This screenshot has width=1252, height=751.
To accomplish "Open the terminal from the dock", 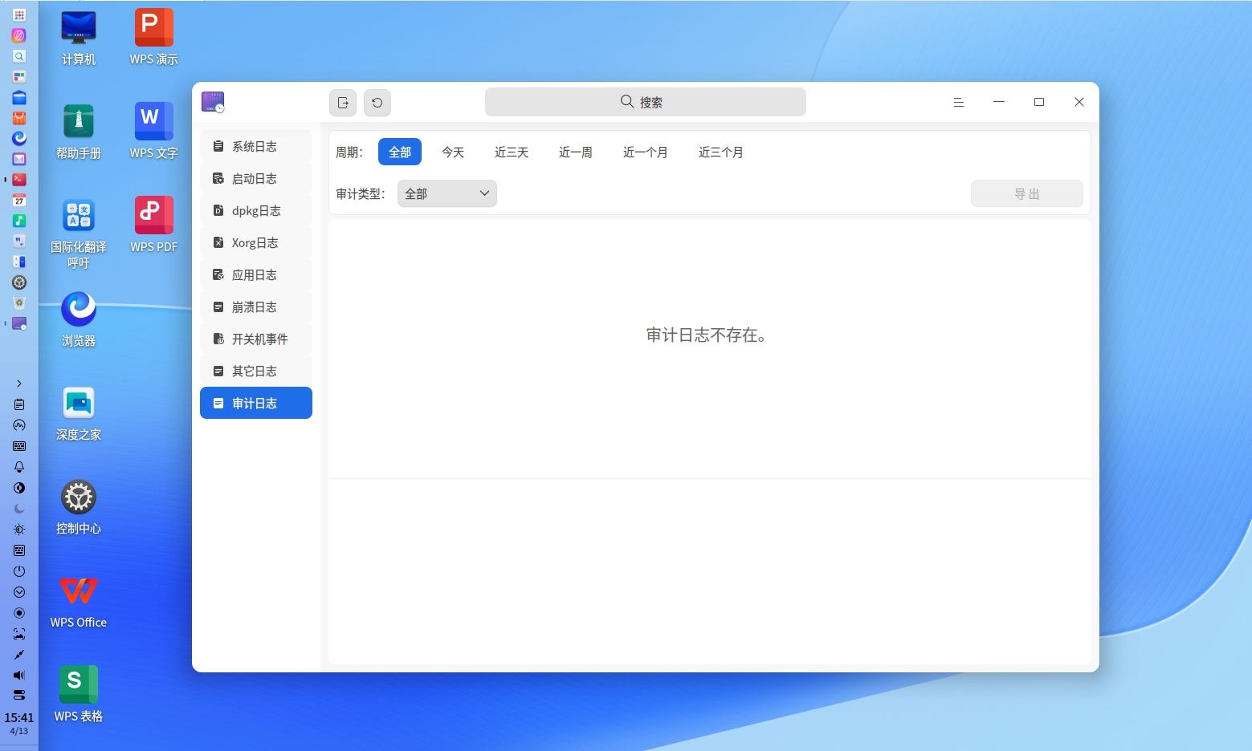I will tap(19, 180).
